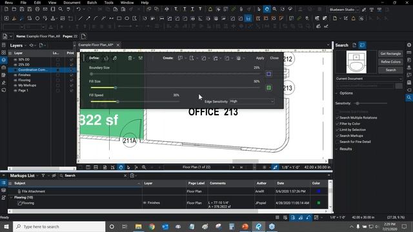Select the Stamp tool
Screen dimensions: 413x232
coord(53,19)
